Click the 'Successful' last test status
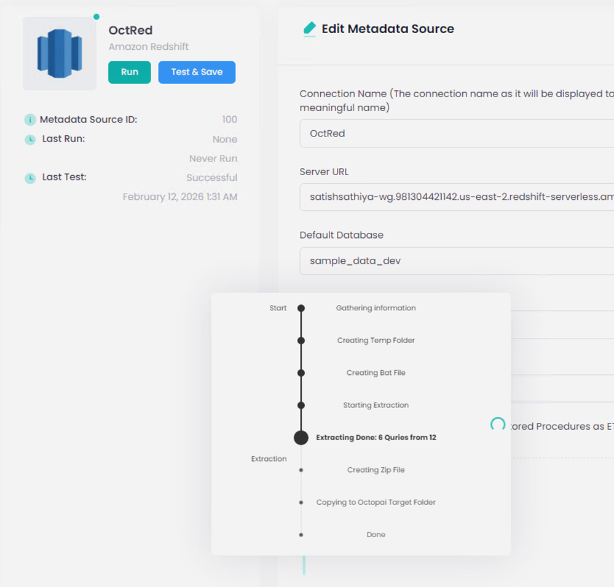Image resolution: width=614 pixels, height=587 pixels. tap(212, 178)
